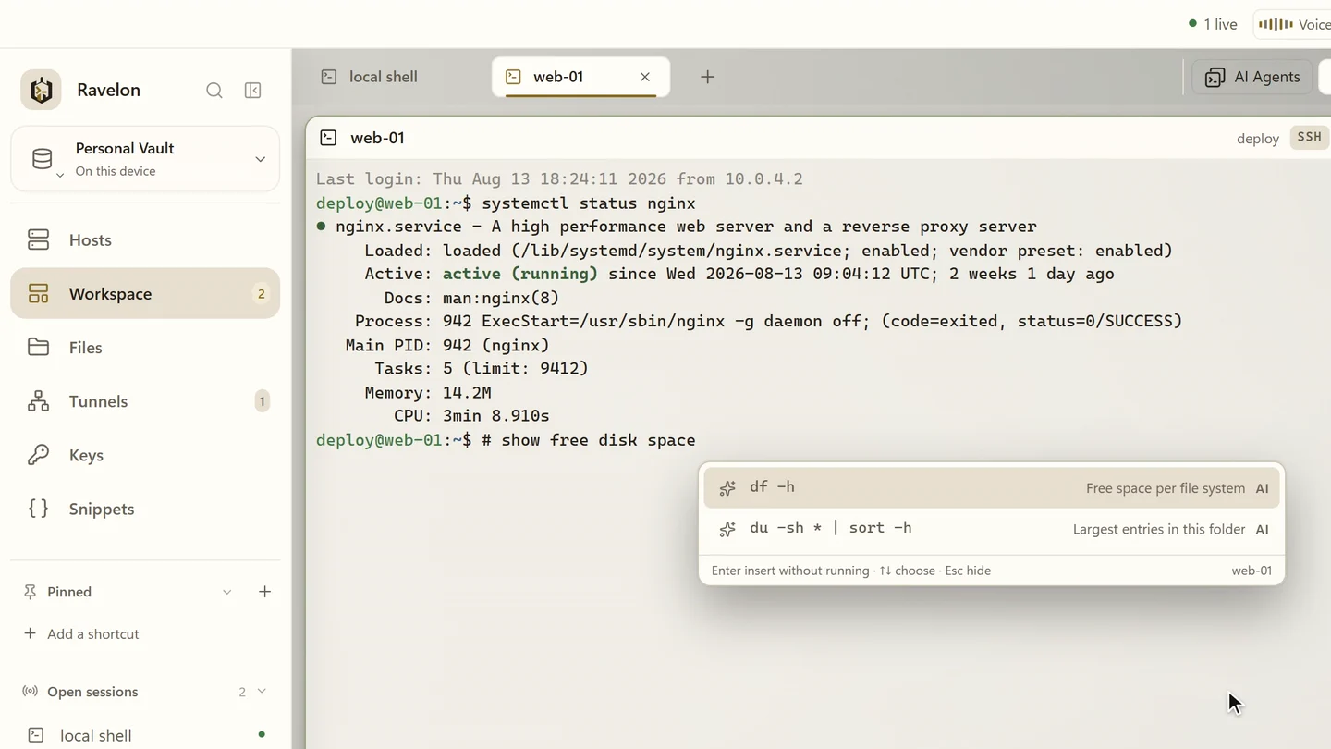Open the Tunnels section

coord(145,400)
